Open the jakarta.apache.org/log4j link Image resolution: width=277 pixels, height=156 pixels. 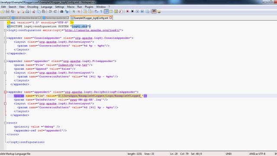[x=92, y=30]
